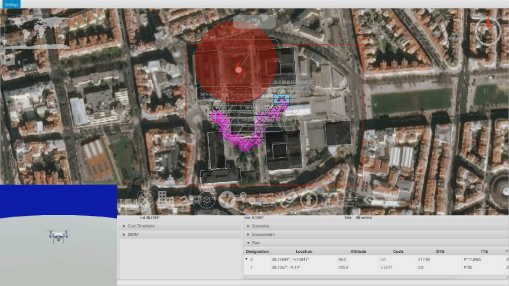
Task: Click the Lon -9,1381° status readout
Action: [x=254, y=217]
